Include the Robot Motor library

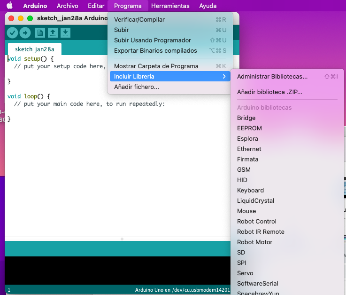(287, 242)
